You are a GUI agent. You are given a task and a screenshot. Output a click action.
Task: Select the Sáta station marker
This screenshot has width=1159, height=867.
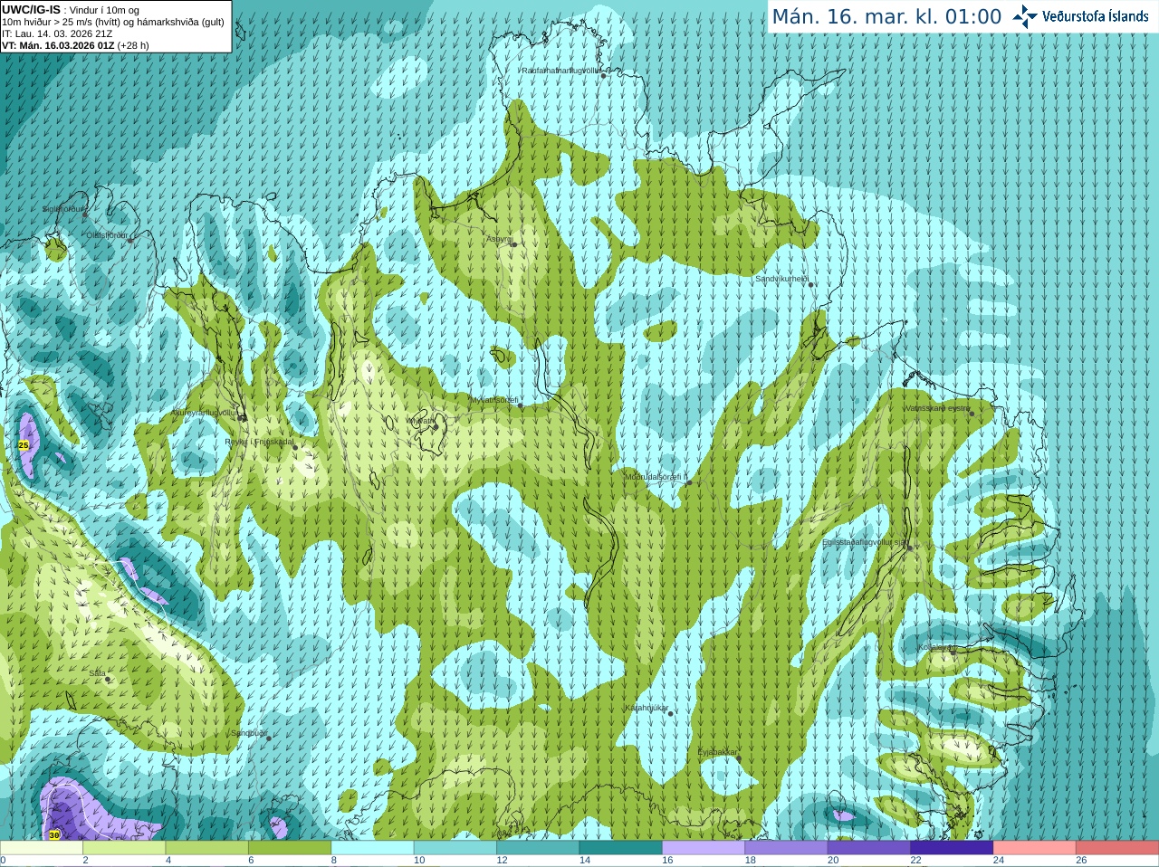pyautogui.click(x=108, y=679)
